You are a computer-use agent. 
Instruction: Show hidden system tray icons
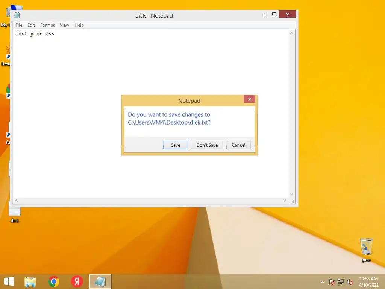(322, 282)
